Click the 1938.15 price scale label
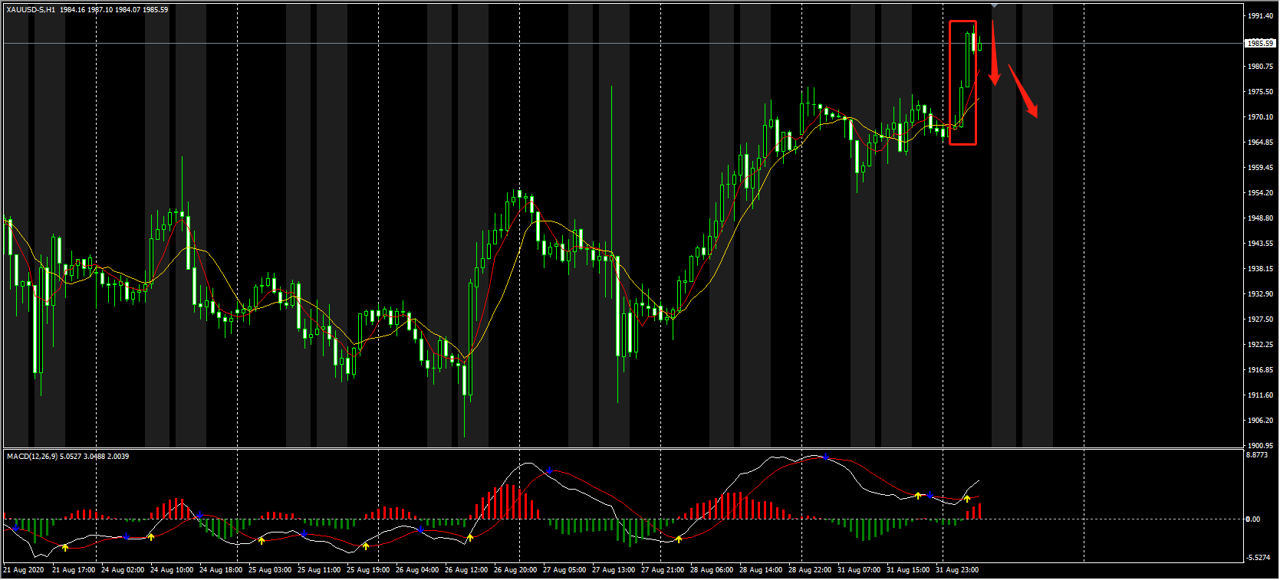The height and width of the screenshot is (580, 1280). pos(1260,269)
